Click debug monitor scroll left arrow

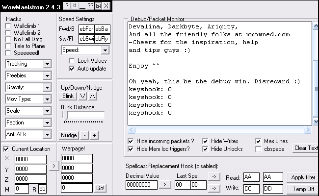[132, 129]
